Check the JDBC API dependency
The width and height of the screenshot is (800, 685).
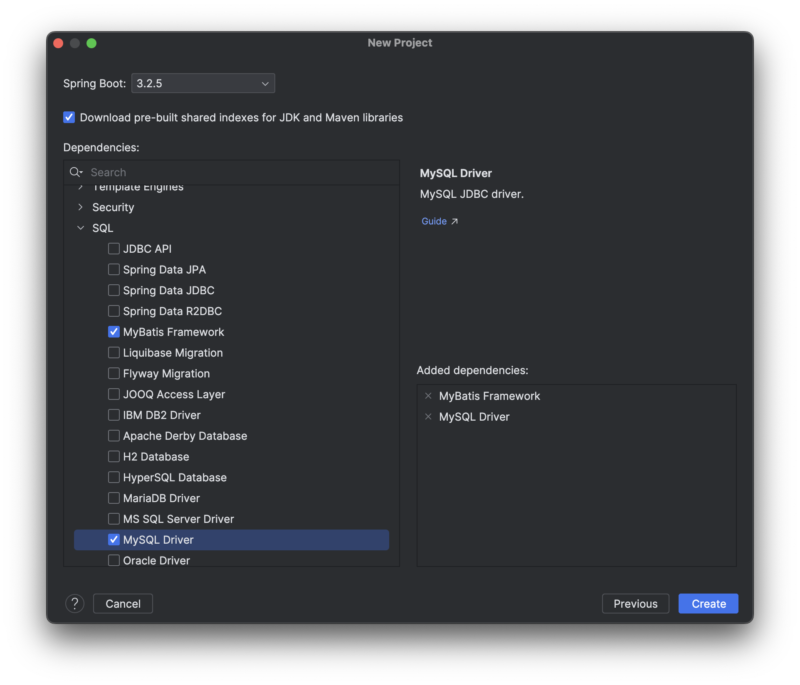pos(114,249)
